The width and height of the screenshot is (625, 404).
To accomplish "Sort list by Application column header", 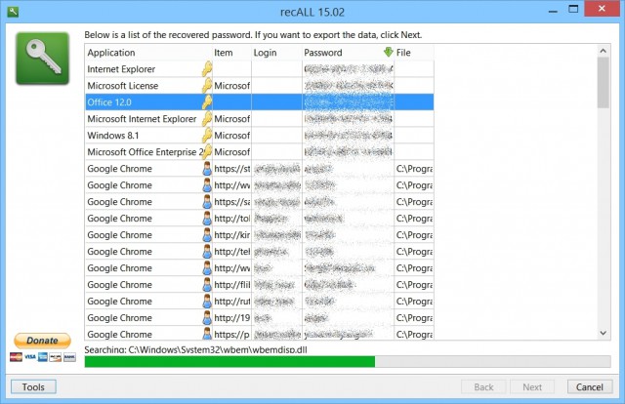I will coord(148,53).
